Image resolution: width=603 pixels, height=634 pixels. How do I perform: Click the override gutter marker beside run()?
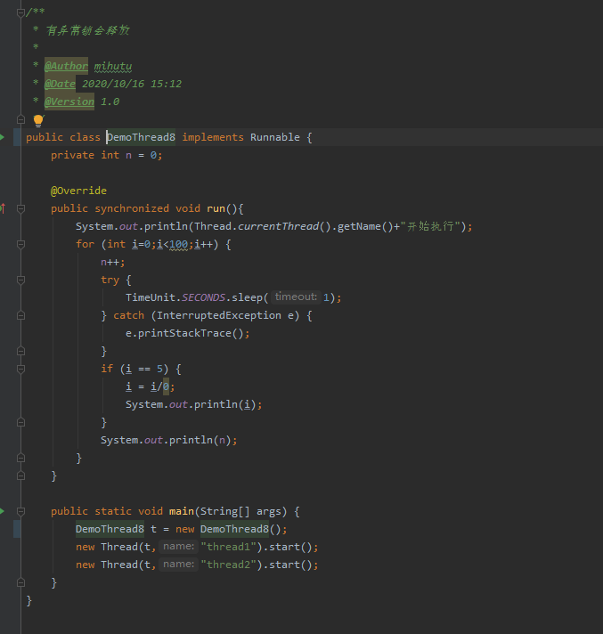click(x=3, y=208)
